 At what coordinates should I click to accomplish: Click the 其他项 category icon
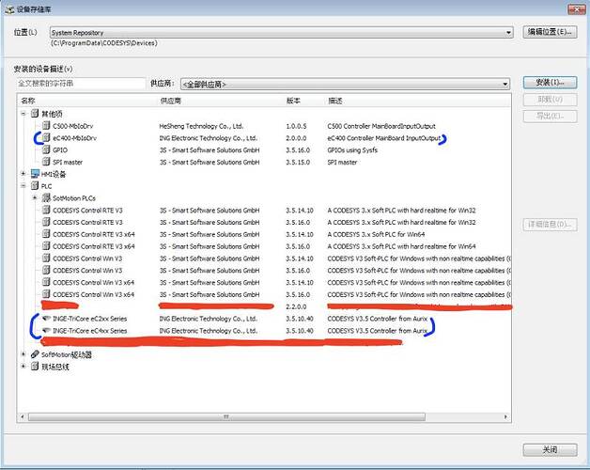point(35,114)
